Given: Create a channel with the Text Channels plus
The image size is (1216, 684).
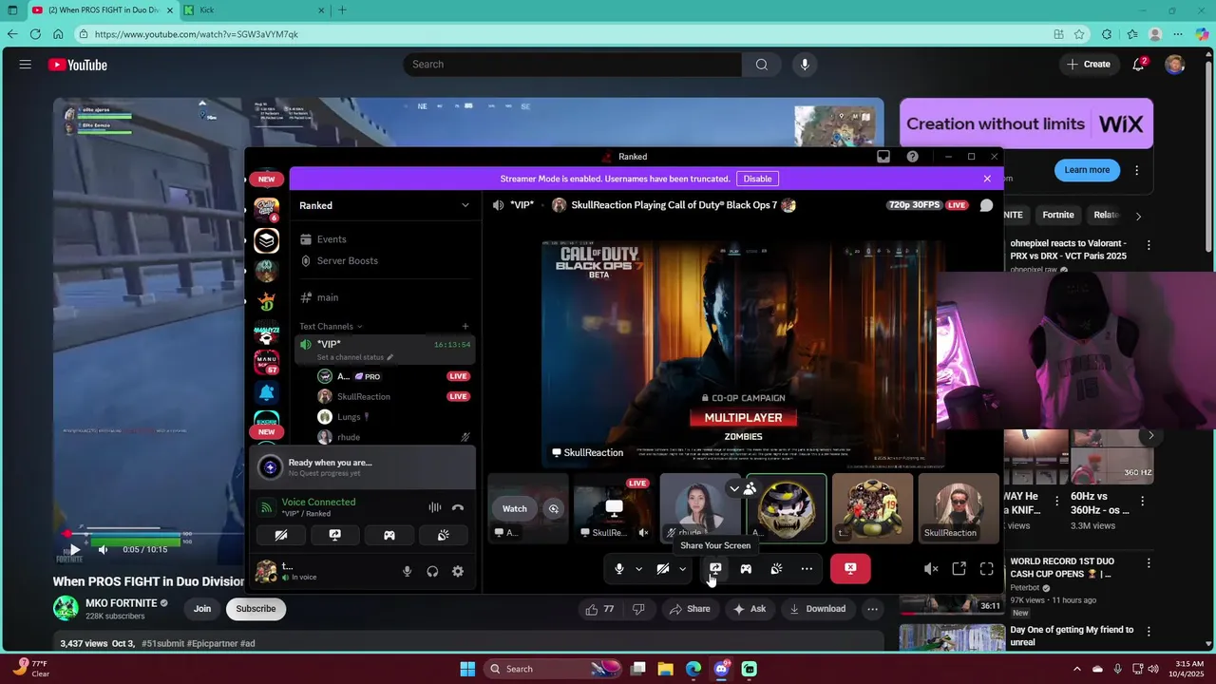Looking at the screenshot, I should [x=465, y=327].
